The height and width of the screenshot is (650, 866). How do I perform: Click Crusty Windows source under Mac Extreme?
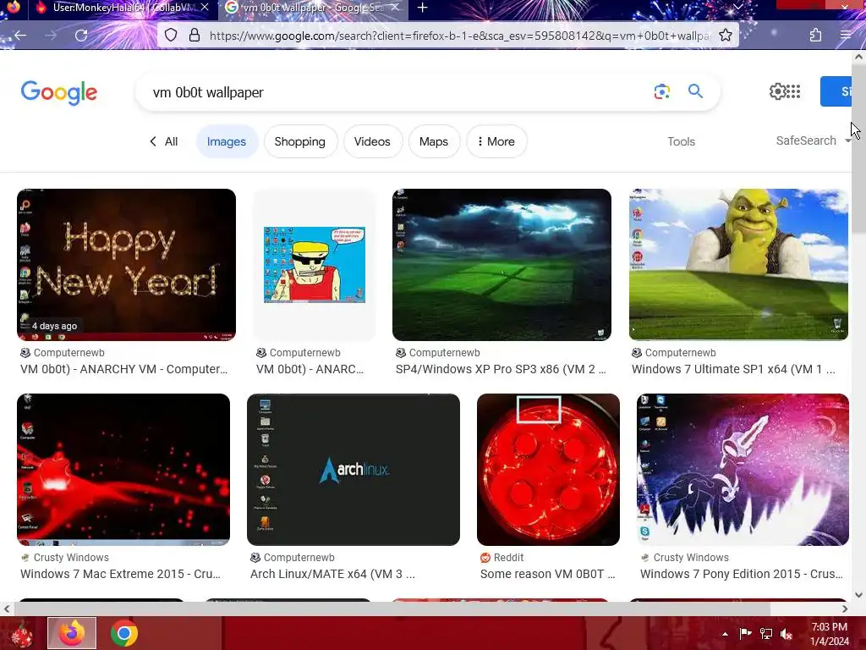click(x=64, y=558)
